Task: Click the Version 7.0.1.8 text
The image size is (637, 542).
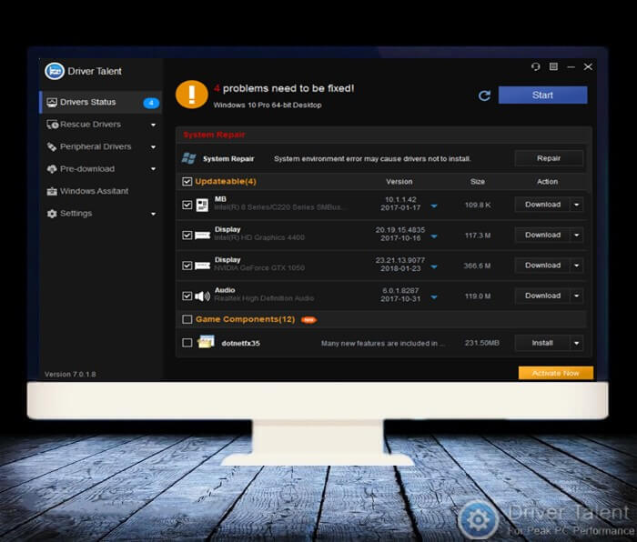Action: (70, 375)
